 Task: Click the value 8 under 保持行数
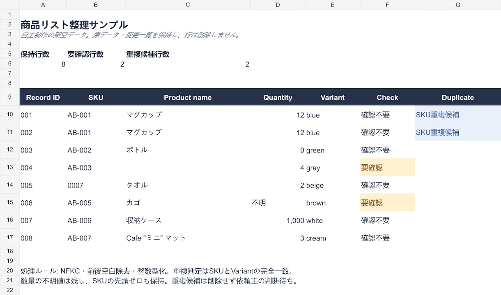43,64
